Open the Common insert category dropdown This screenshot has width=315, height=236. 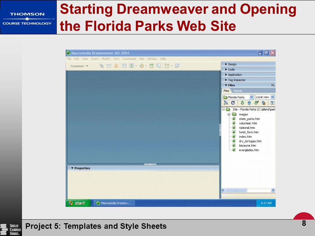click(x=79, y=66)
